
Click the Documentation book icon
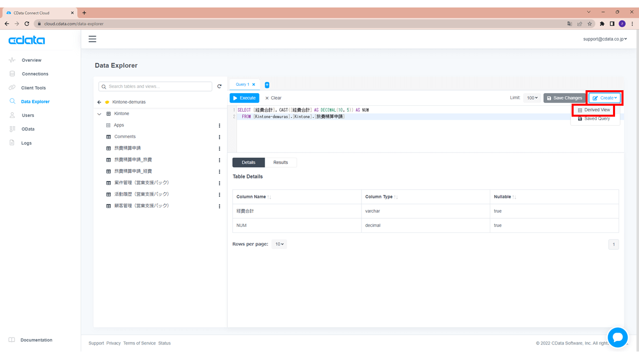12,340
